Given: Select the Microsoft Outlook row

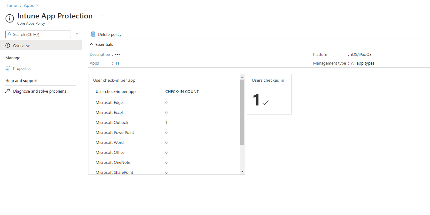Looking at the screenshot, I should (112, 122).
